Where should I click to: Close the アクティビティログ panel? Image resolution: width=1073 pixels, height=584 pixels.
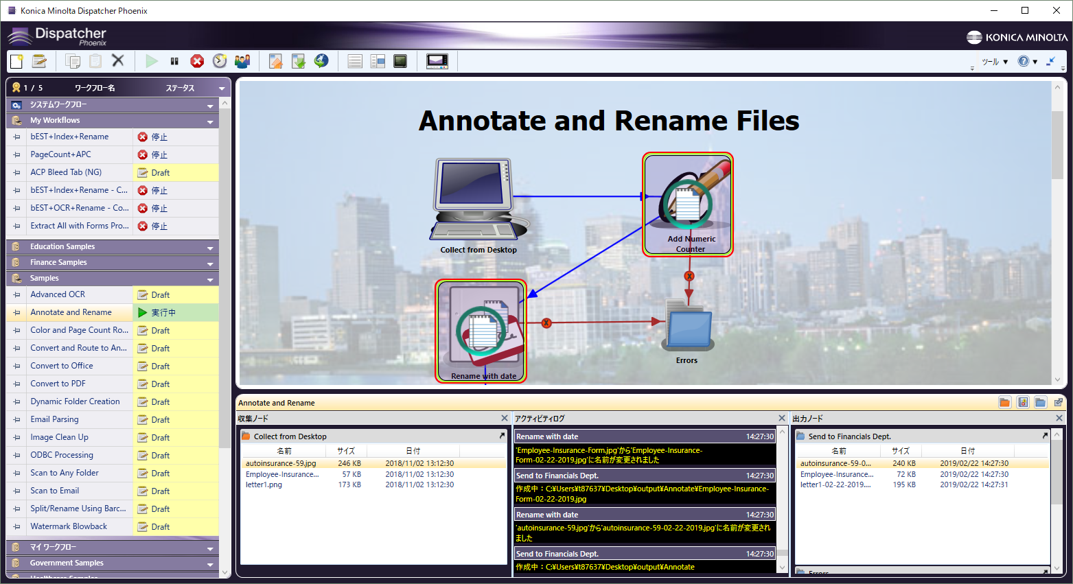coord(782,418)
